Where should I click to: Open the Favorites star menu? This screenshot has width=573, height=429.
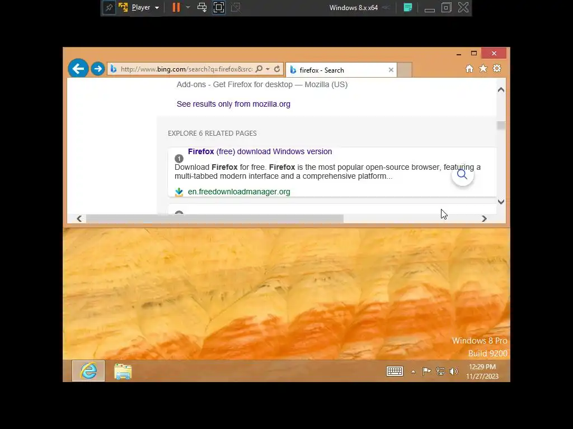(x=483, y=69)
